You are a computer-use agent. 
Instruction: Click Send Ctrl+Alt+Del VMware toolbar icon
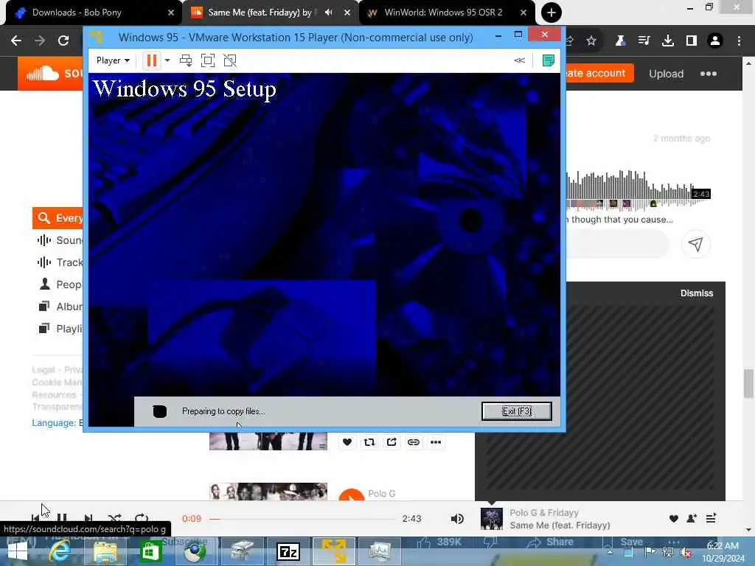185,60
